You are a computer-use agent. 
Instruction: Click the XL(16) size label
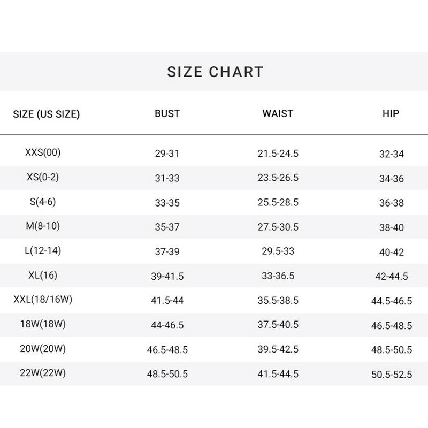point(43,276)
